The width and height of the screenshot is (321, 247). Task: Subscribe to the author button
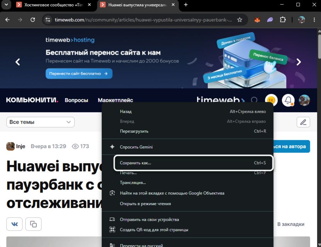click(x=292, y=146)
